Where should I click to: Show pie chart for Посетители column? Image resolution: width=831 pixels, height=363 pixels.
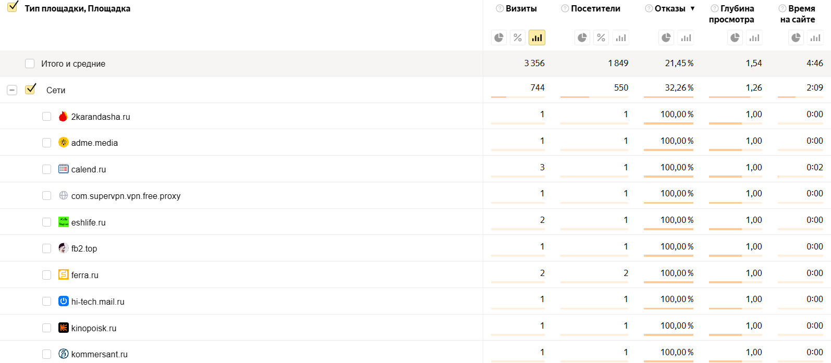tap(582, 37)
